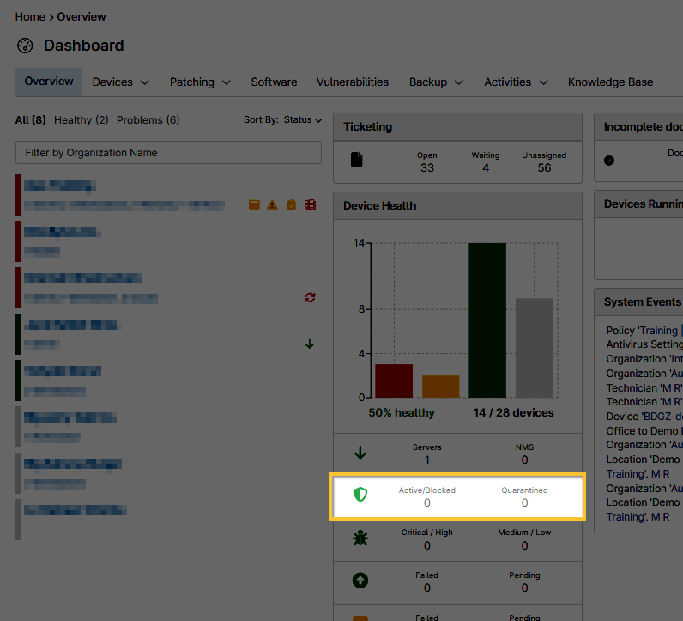The width and height of the screenshot is (683, 621).
Task: Click the antivirus shield icon in Device Health
Action: tap(360, 496)
